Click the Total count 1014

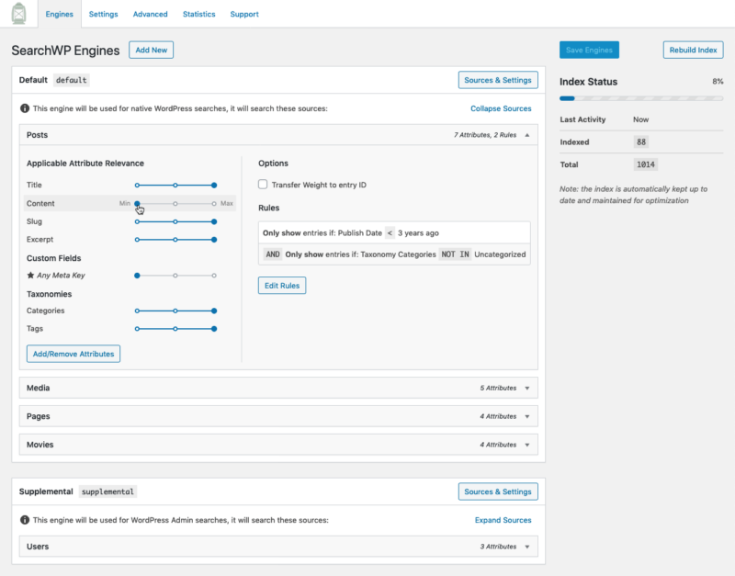pyautogui.click(x=646, y=164)
